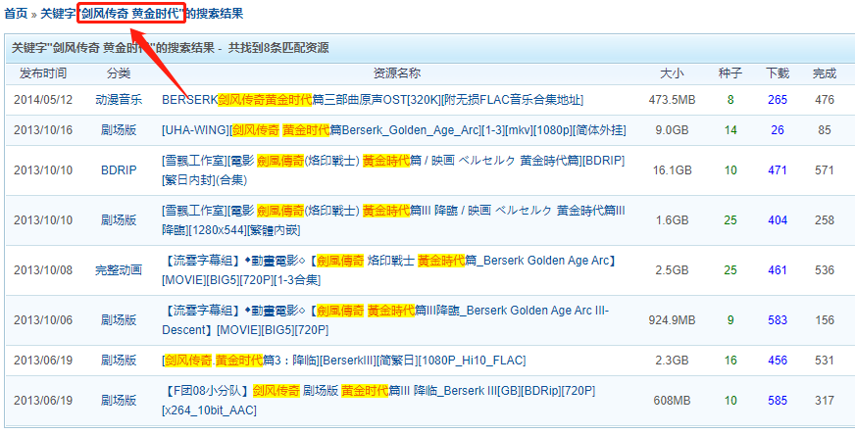Select 动漫音乐 category link
The image size is (855, 434).
[119, 100]
